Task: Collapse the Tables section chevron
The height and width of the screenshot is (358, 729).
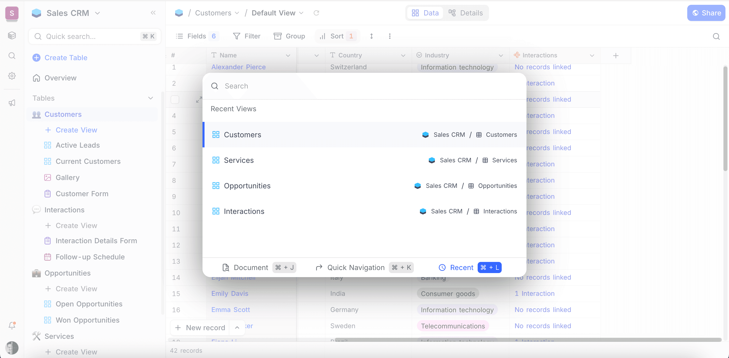Action: coord(151,98)
